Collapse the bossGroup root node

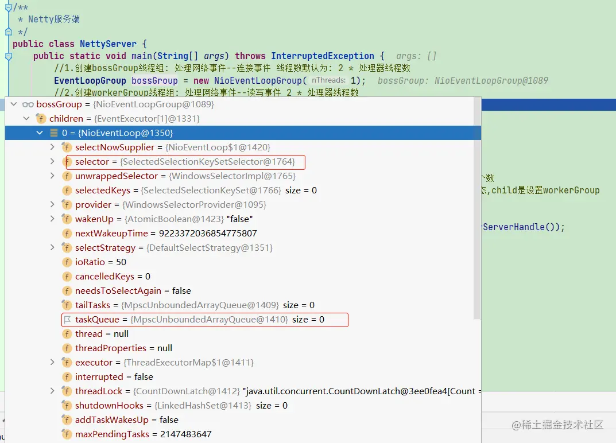pyautogui.click(x=14, y=104)
